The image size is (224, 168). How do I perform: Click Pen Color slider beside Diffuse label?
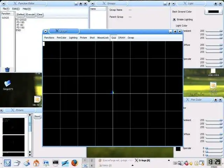214,134
